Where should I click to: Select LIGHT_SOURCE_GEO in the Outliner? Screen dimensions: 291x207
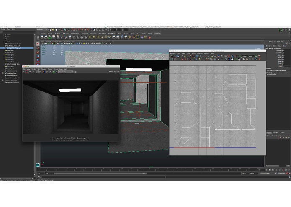coord(13,64)
